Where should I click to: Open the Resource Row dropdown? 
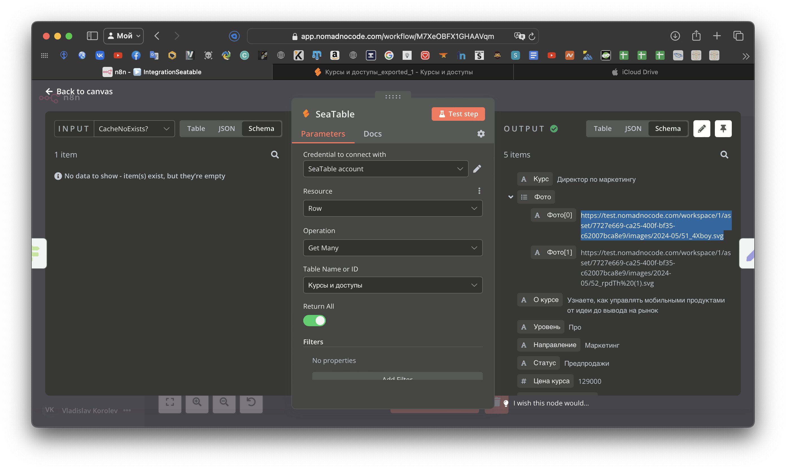point(392,208)
